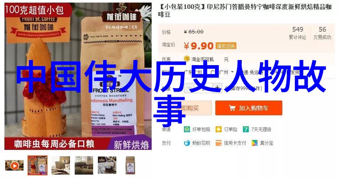Click the 7天无理由 return icon
Image resolution: width=339 pixels, height=179 pixels.
pos(246,129)
